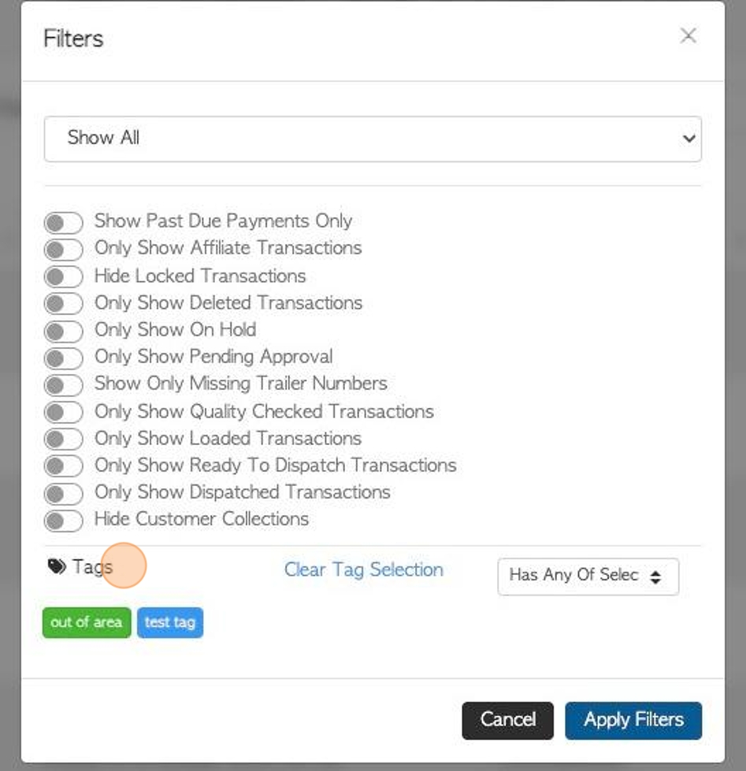Select the green out of area tag
The width and height of the screenshot is (746, 771).
pyautogui.click(x=87, y=622)
